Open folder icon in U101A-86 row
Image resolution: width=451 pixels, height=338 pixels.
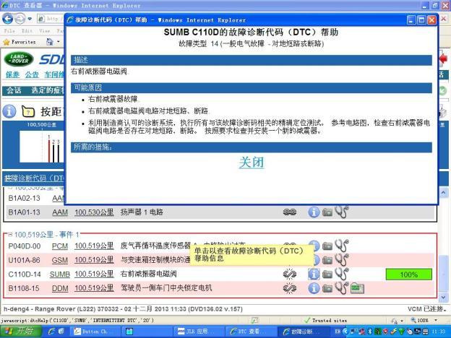click(x=327, y=260)
